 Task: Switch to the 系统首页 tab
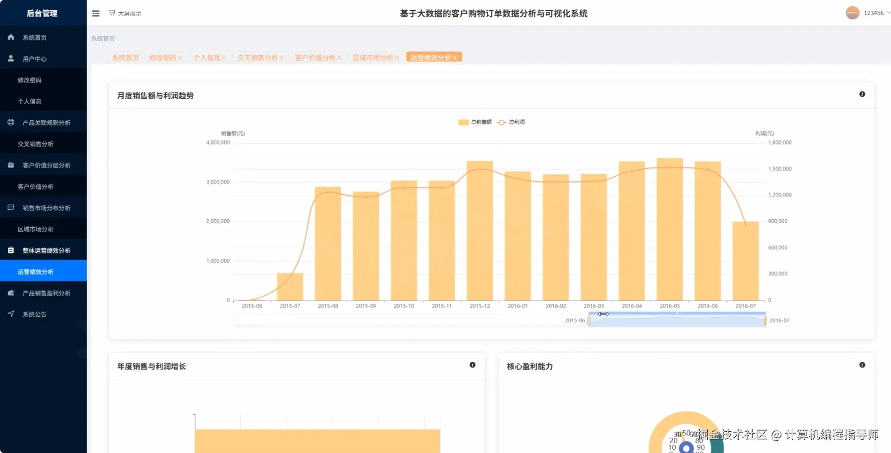tap(126, 58)
